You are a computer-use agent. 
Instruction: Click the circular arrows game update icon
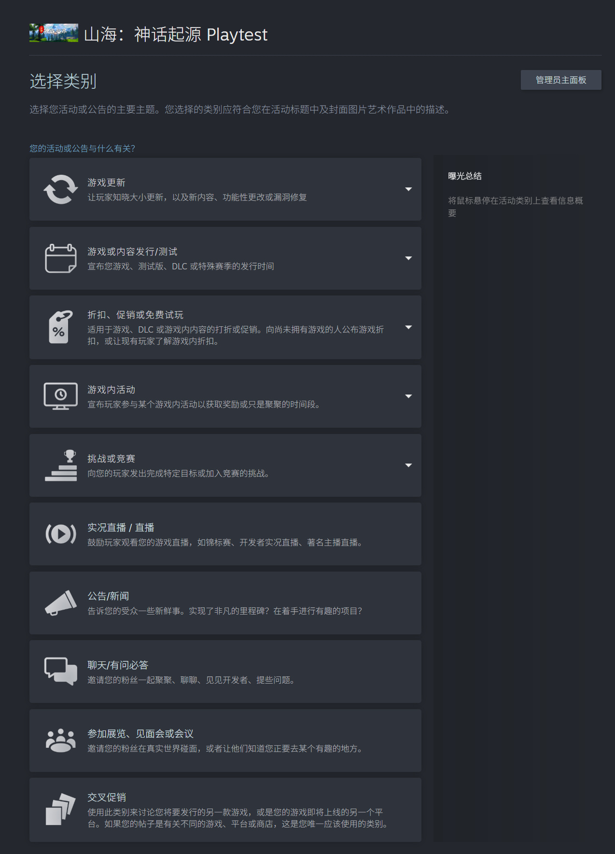pos(61,189)
